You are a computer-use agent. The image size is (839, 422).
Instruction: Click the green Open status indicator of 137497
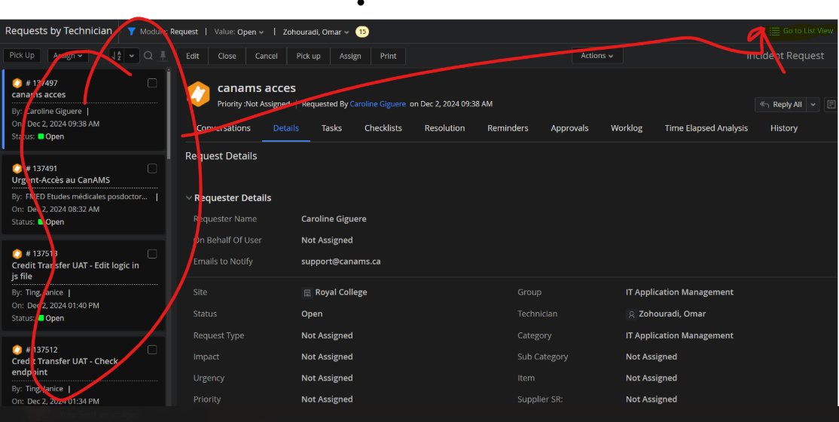[x=41, y=136]
